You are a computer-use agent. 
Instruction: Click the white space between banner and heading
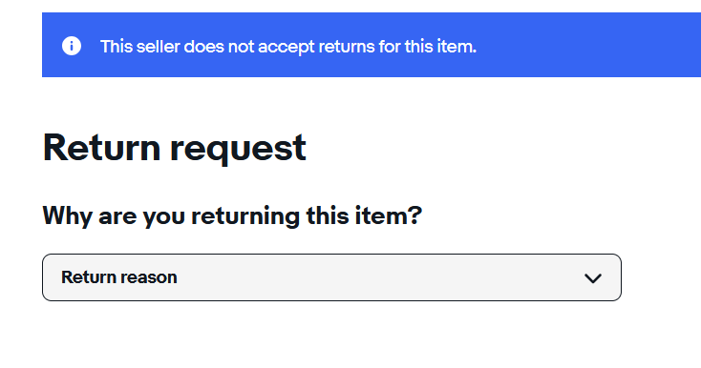tap(331, 104)
